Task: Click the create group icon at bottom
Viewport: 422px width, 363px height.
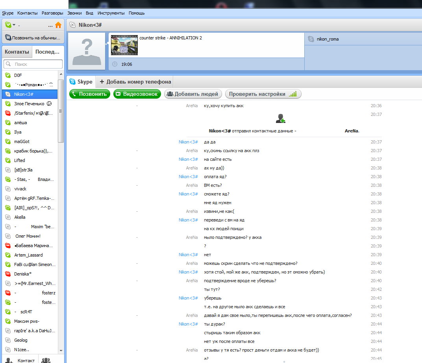Action: pos(46,360)
